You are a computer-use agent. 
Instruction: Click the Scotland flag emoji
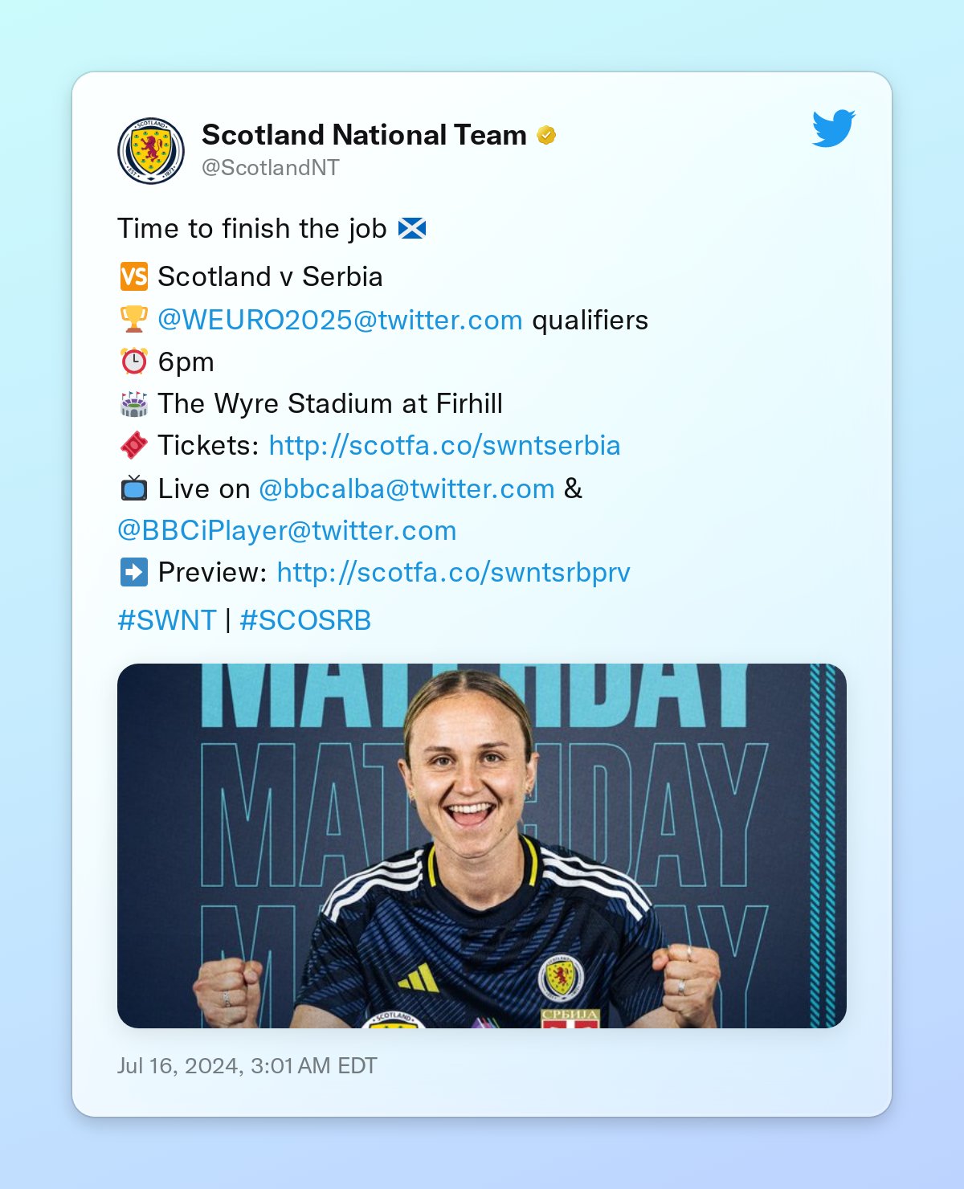click(412, 229)
